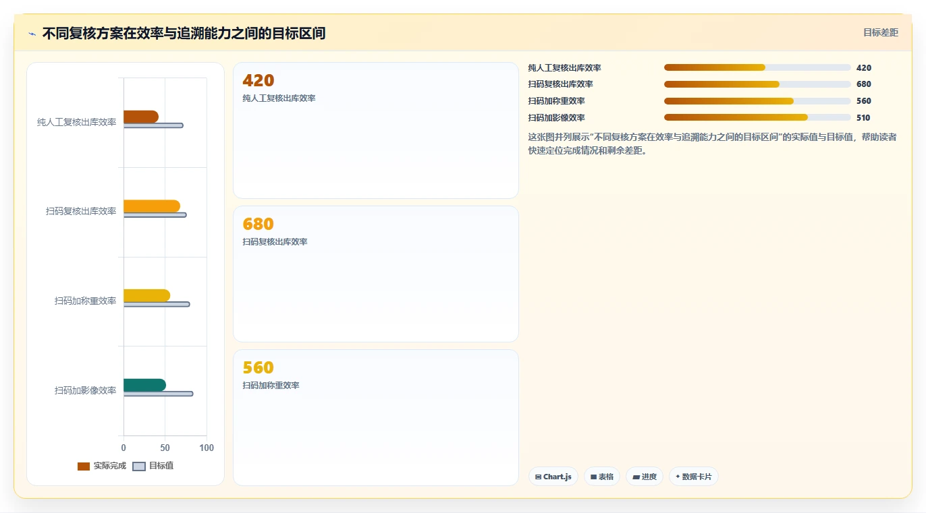Click progress bar for 扫码加称重效率
Image resolution: width=926 pixels, height=513 pixels.
(757, 101)
